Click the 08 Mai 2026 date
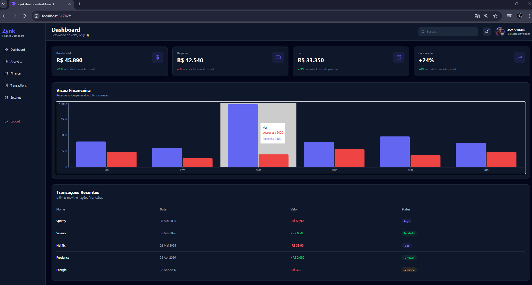532x285 pixels. [x=168, y=221]
